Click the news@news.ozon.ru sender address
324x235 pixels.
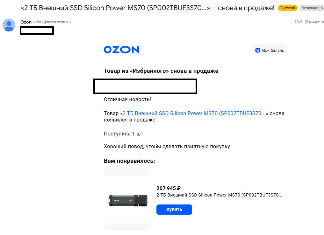tap(52, 22)
